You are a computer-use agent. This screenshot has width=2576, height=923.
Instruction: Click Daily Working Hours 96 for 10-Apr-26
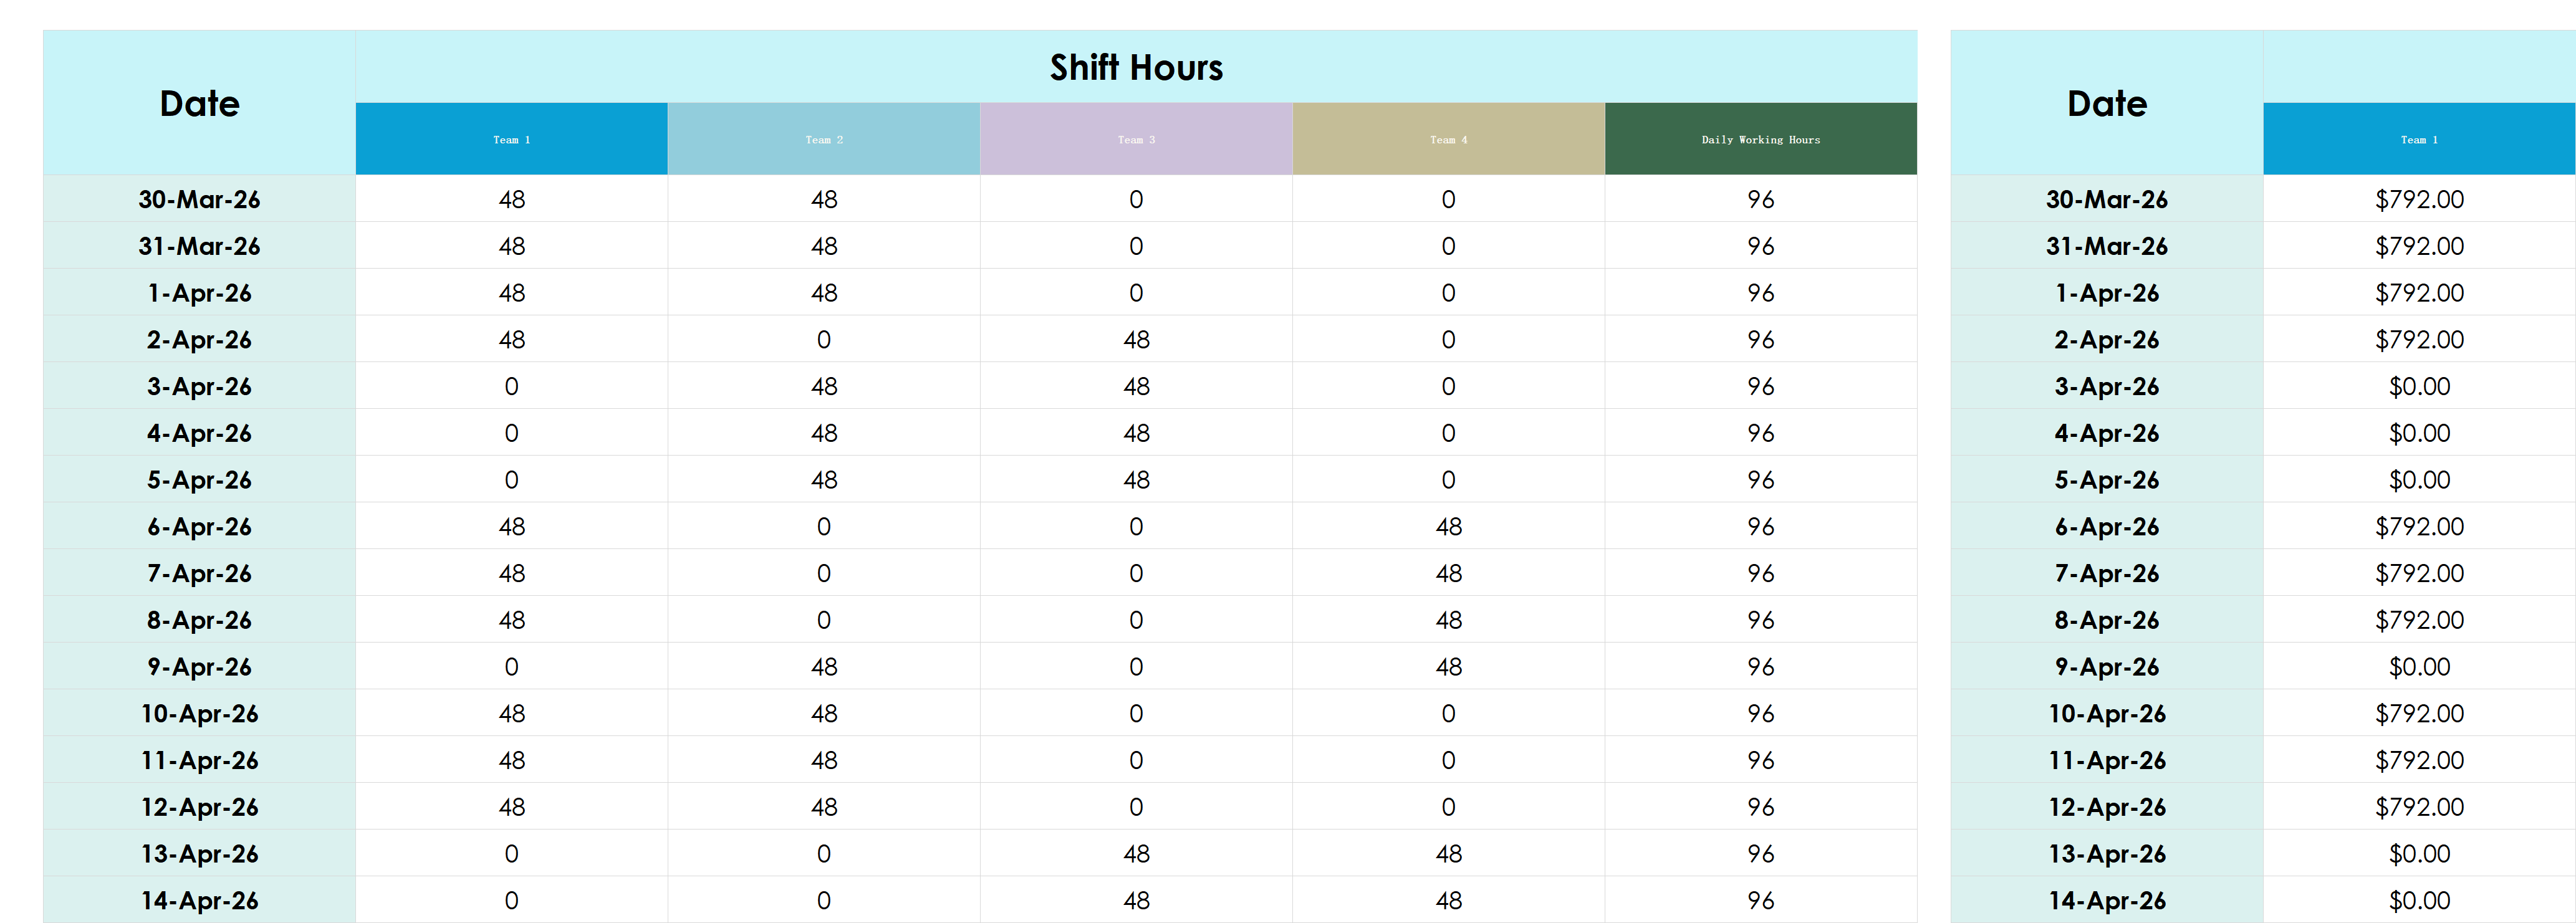1761,714
